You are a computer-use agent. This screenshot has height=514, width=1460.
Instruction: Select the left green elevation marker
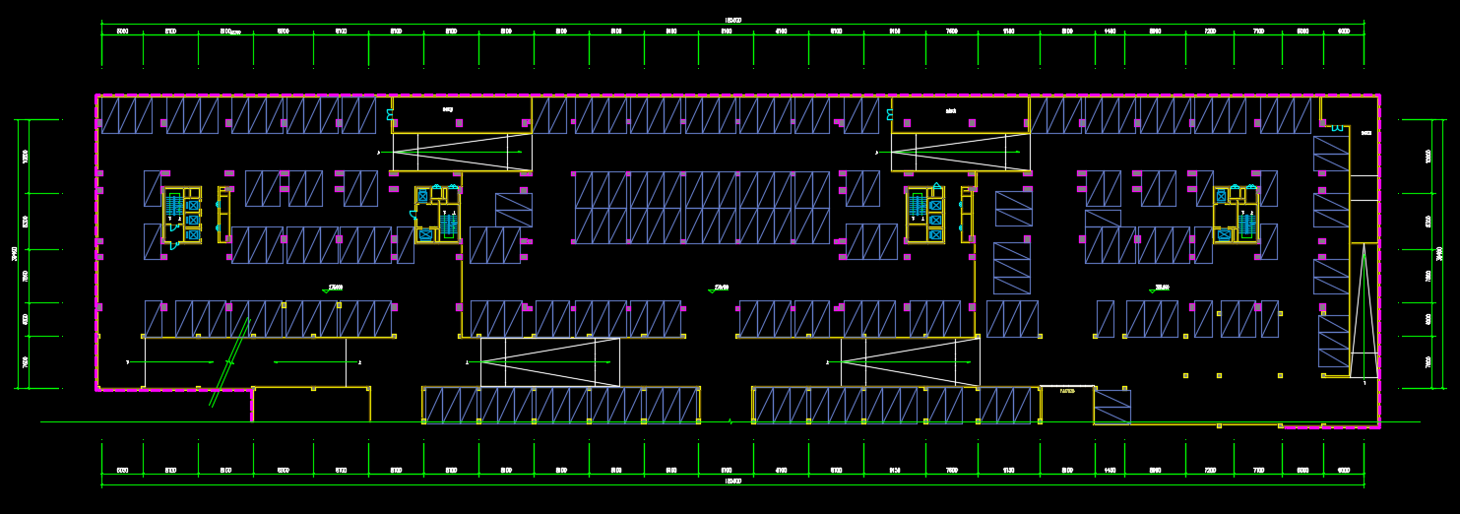pyautogui.click(x=333, y=288)
